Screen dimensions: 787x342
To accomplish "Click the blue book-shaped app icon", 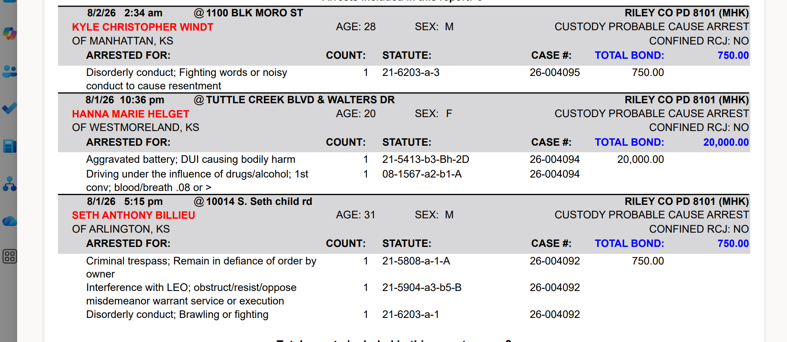I will (9, 146).
